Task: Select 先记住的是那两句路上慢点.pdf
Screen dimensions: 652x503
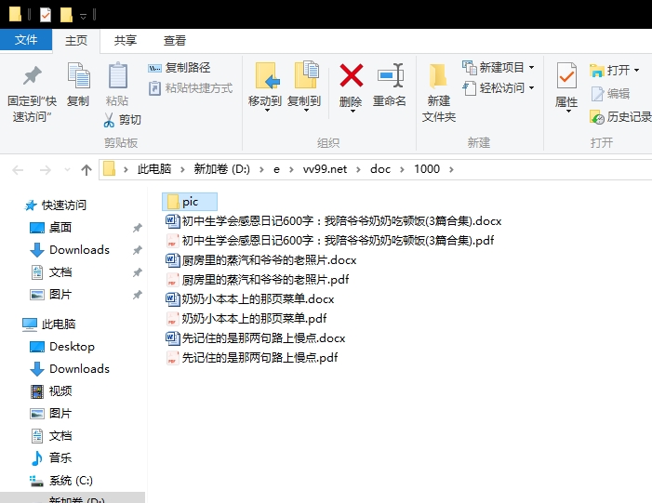Action: click(x=251, y=358)
